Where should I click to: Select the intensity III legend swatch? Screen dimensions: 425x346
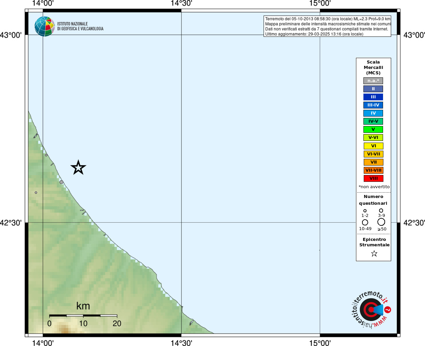[373, 97]
